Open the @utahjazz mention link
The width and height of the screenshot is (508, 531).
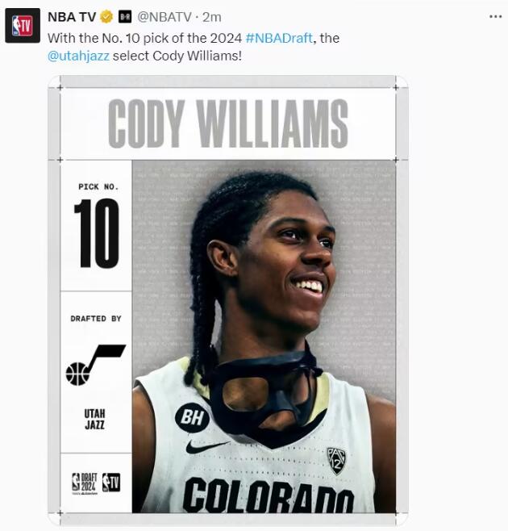point(78,56)
